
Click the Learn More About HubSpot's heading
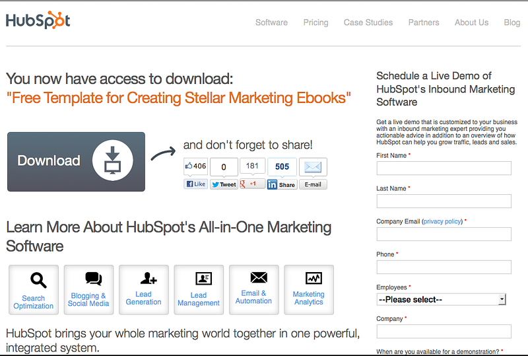tap(169, 236)
